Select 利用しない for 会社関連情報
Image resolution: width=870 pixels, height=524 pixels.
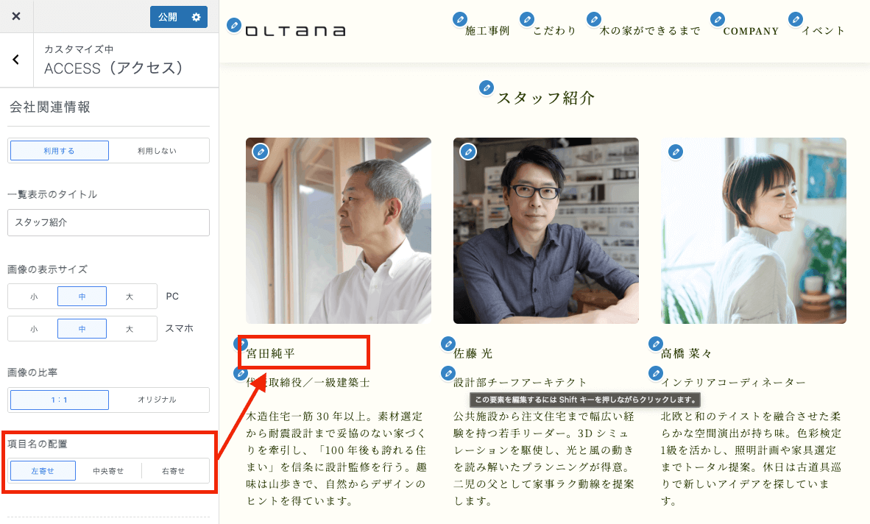pyautogui.click(x=157, y=151)
